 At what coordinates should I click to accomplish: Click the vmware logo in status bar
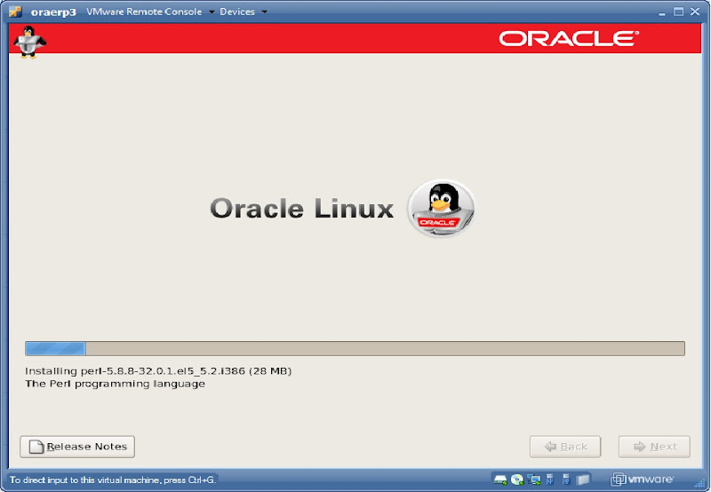pos(643,480)
